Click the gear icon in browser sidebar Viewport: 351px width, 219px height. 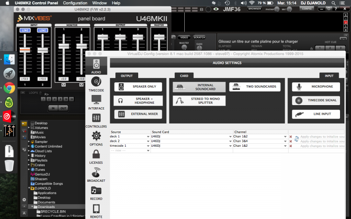coord(24,200)
